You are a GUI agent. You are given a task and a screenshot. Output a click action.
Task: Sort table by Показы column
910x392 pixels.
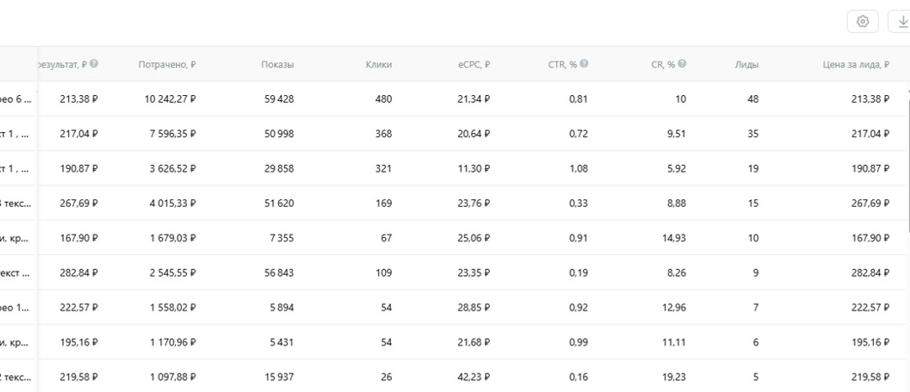tap(277, 65)
